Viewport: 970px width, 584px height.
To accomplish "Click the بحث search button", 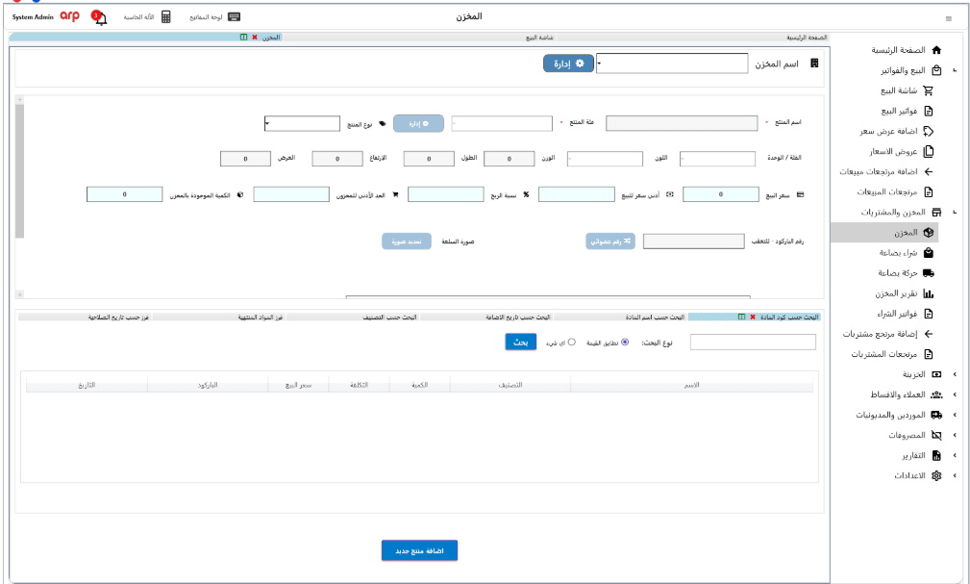I will click(521, 342).
